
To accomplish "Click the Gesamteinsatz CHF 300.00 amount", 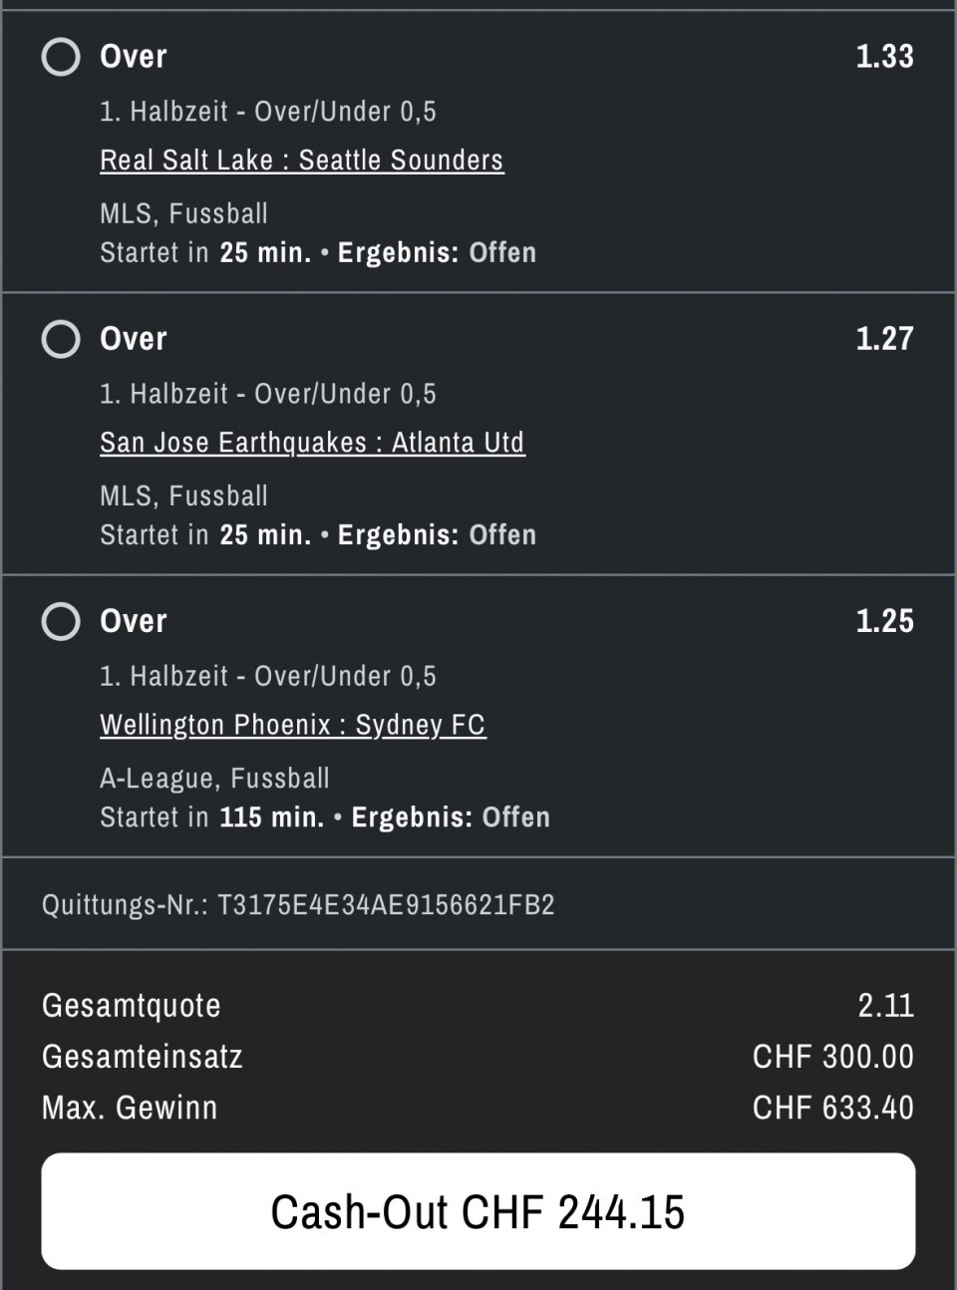I will (832, 1057).
